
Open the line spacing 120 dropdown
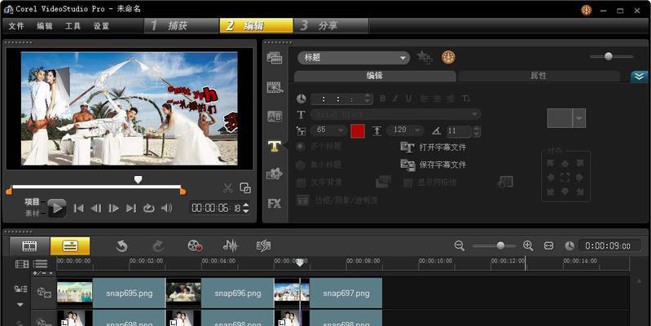(424, 130)
